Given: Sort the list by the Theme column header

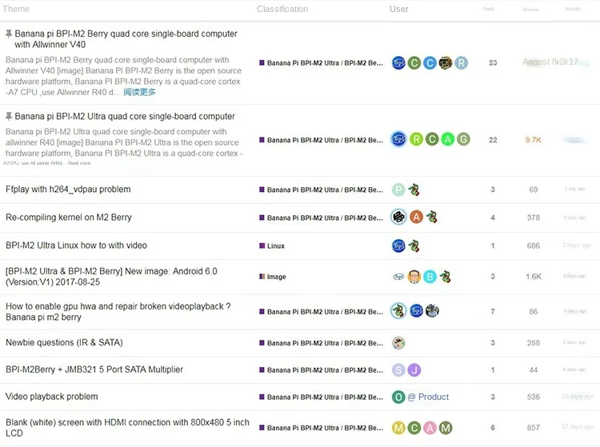Looking at the screenshot, I should point(16,9).
